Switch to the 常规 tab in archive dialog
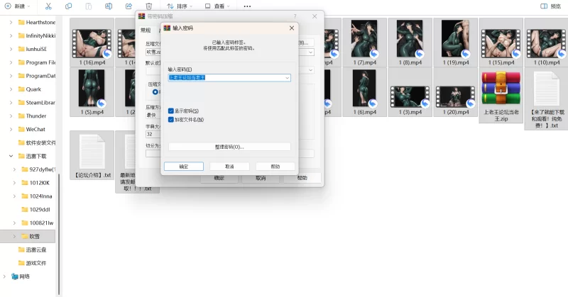 [x=146, y=30]
